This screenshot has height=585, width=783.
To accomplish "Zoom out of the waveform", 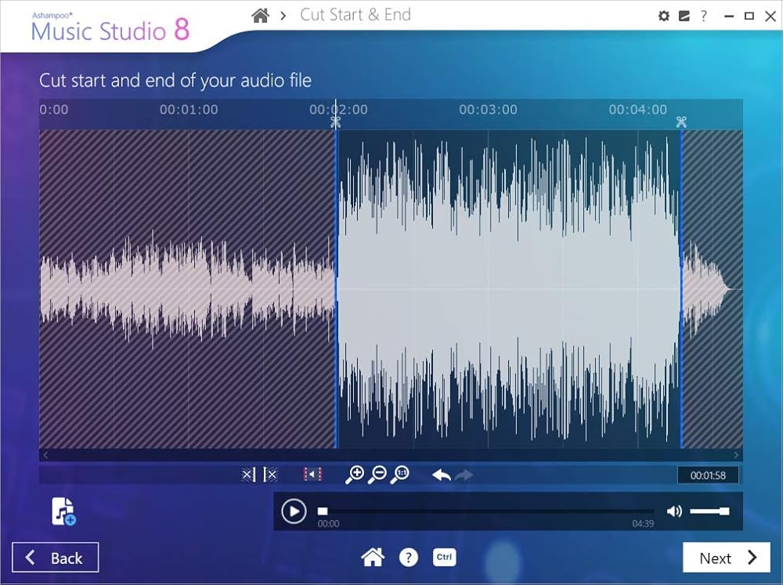I will [377, 475].
